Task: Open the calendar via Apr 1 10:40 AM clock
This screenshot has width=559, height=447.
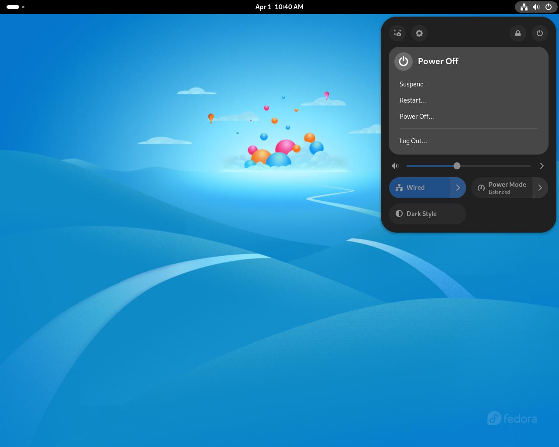Action: (x=279, y=7)
